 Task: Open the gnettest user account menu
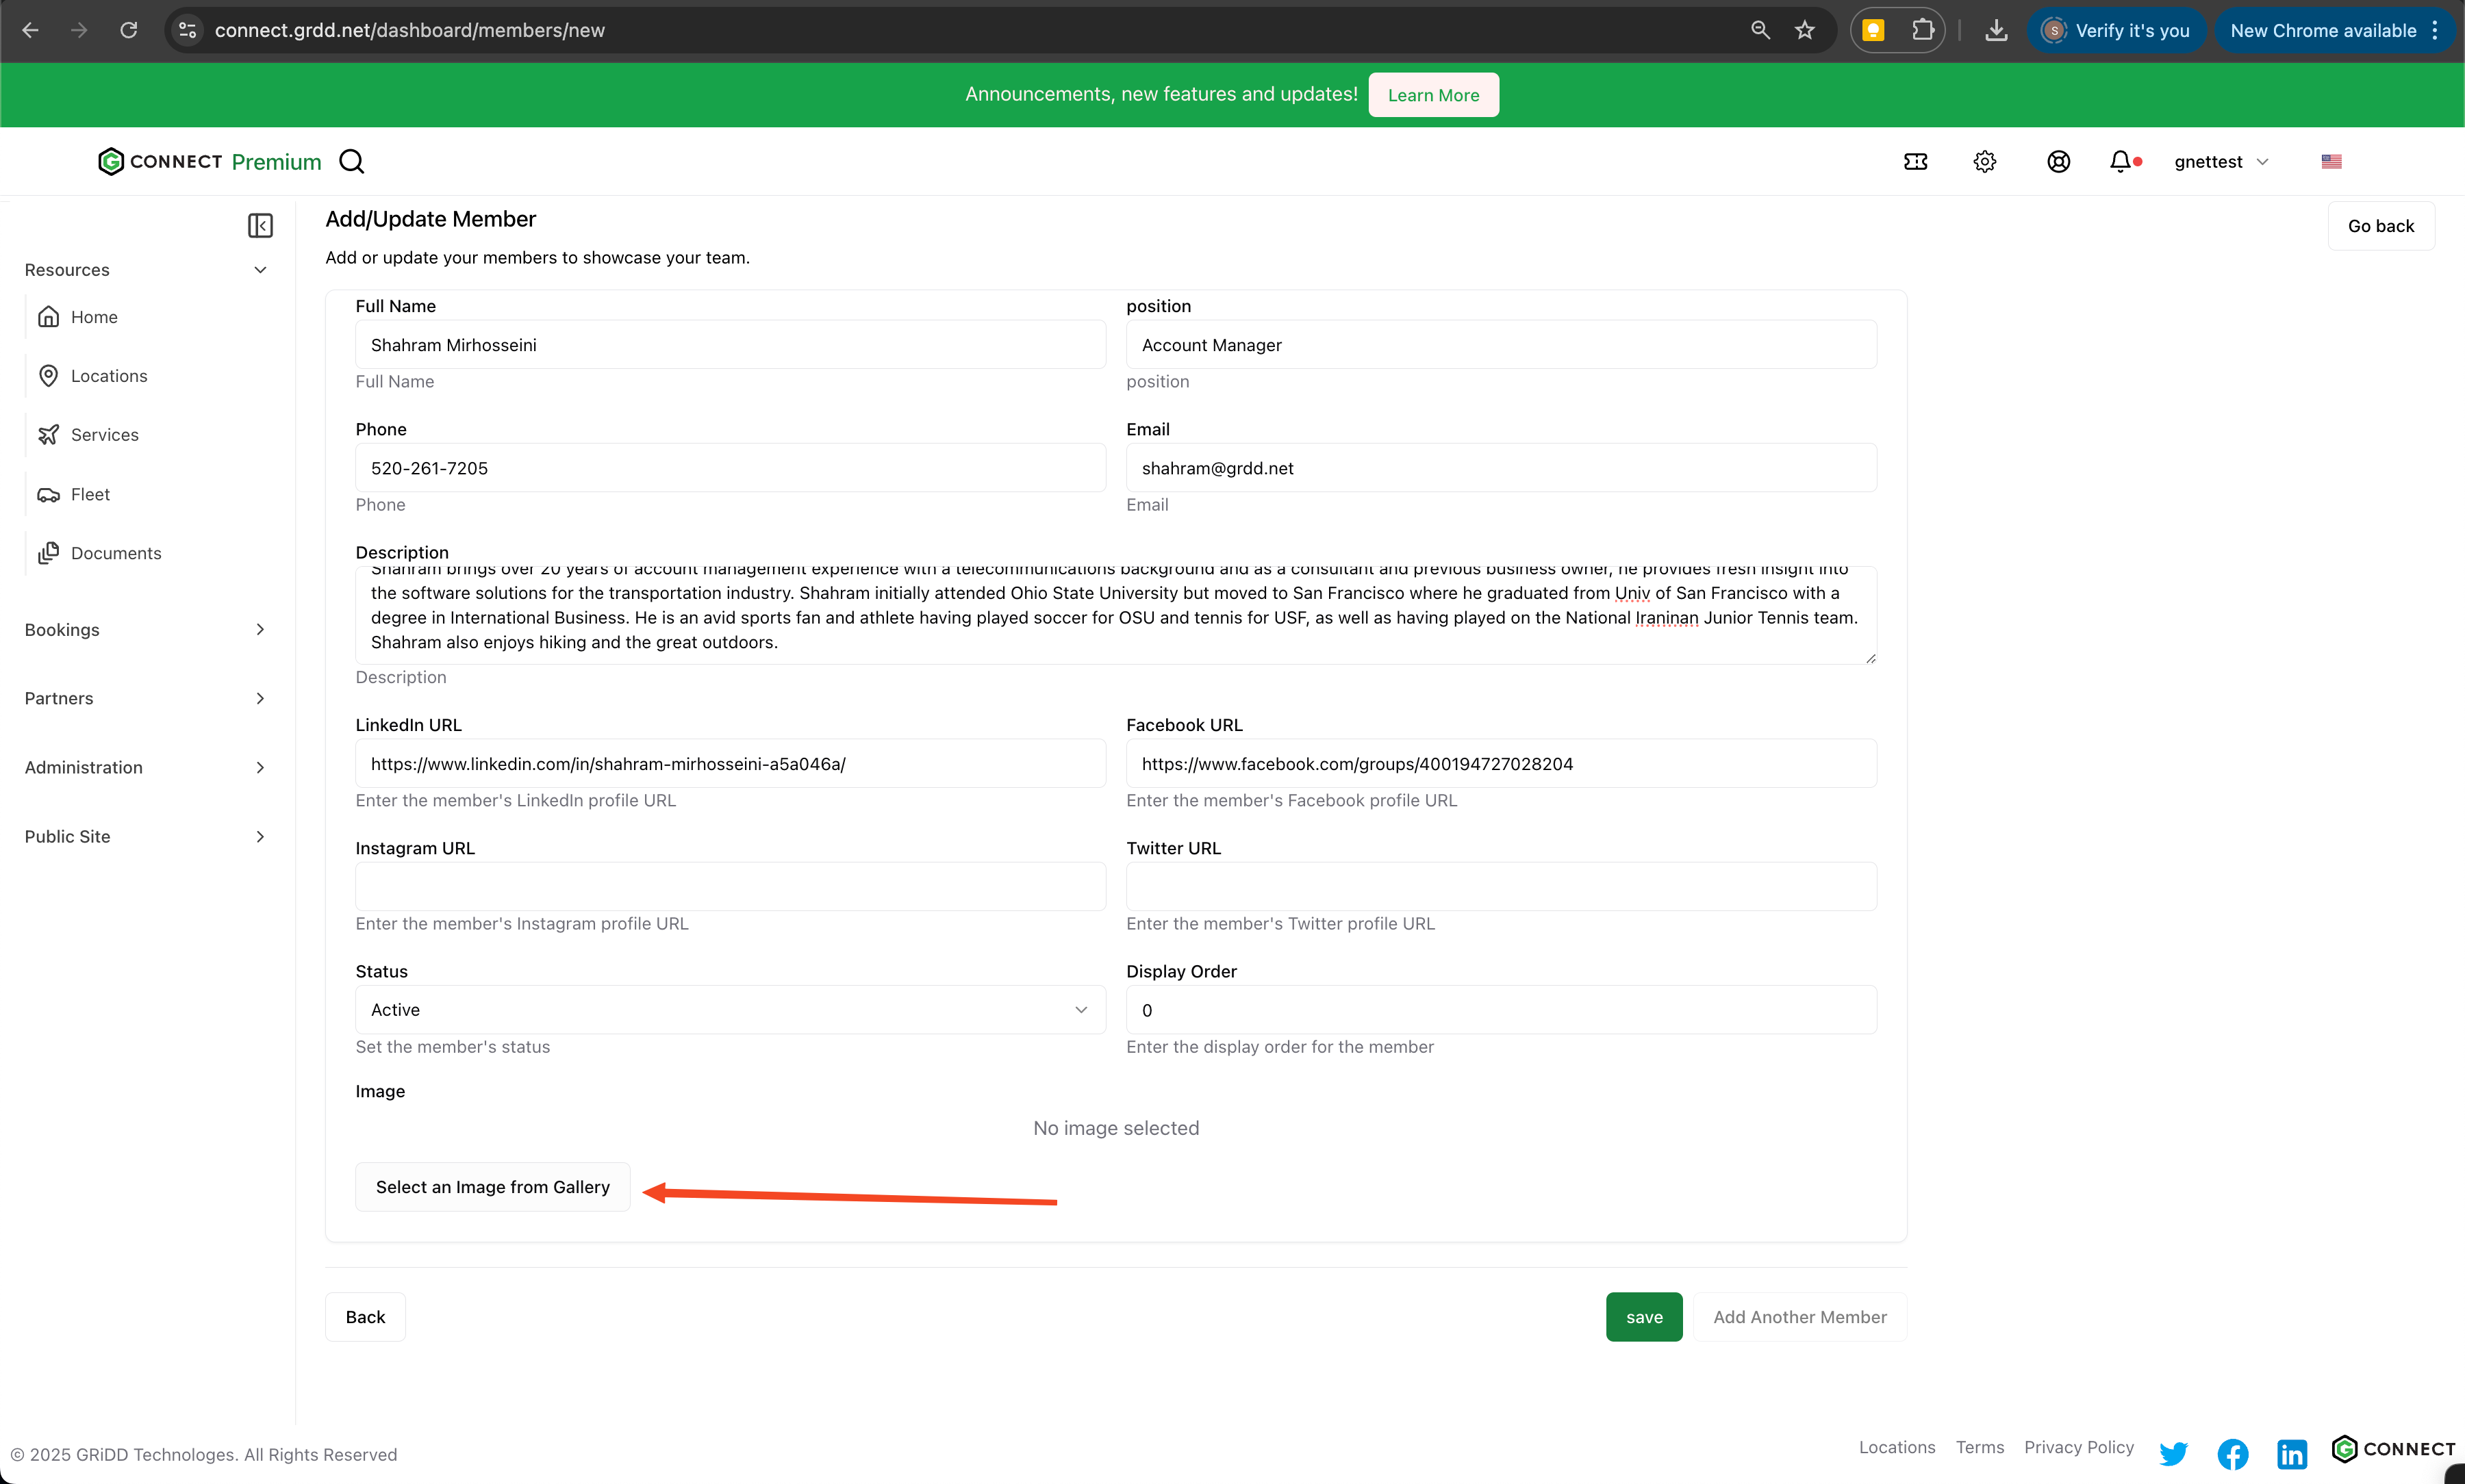point(2220,161)
